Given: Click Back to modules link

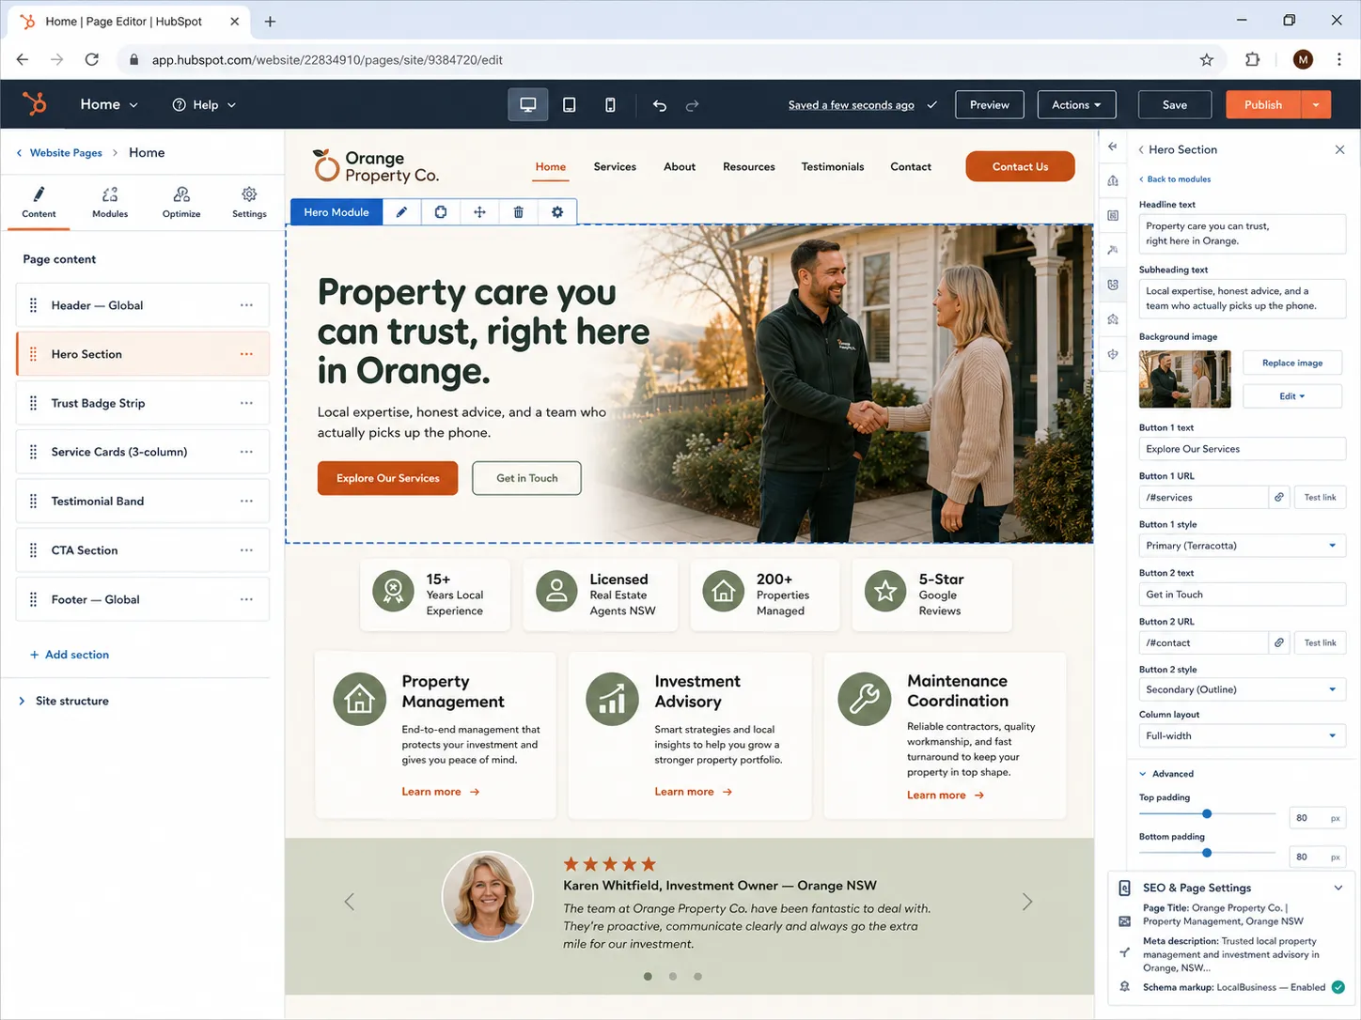Looking at the screenshot, I should tap(1175, 179).
